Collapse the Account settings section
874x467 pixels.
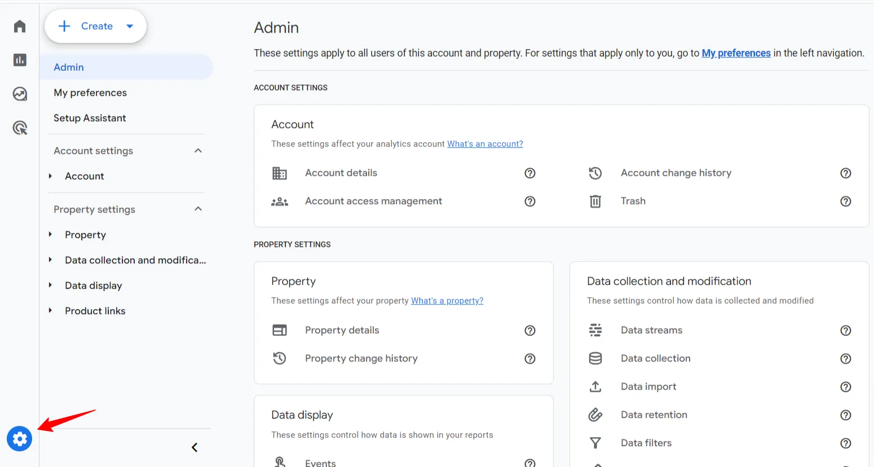198,151
